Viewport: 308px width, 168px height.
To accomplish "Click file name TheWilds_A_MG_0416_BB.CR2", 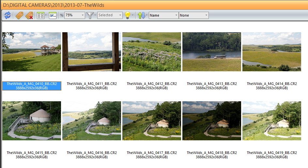I will tap(92, 153).
